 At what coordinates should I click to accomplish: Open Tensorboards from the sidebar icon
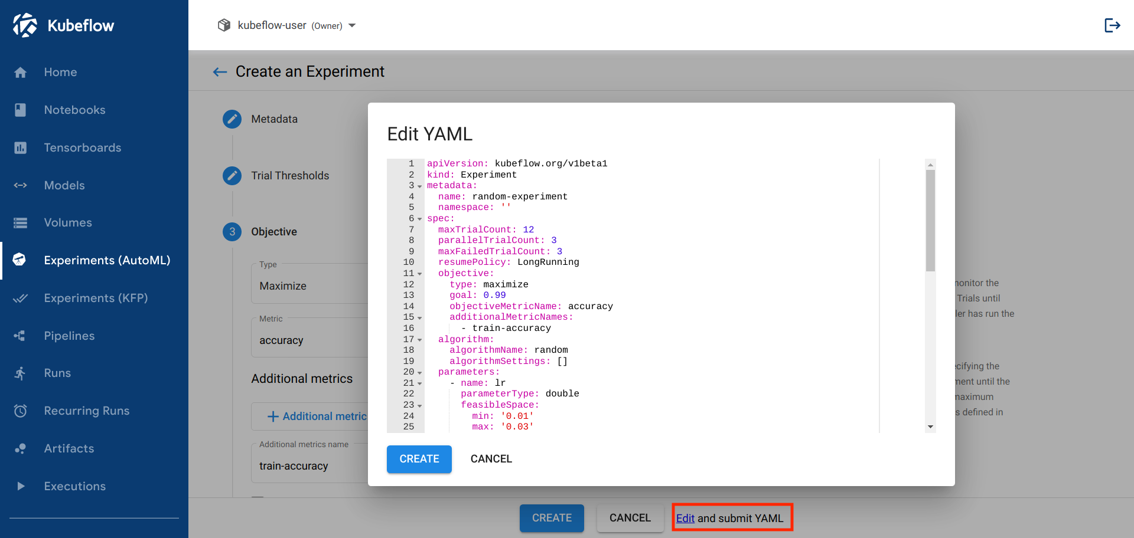20,147
